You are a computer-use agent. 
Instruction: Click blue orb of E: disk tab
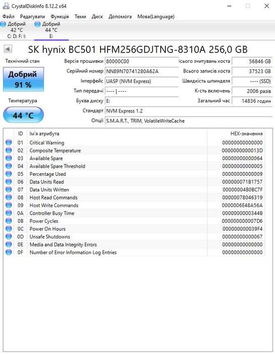click(37, 24)
